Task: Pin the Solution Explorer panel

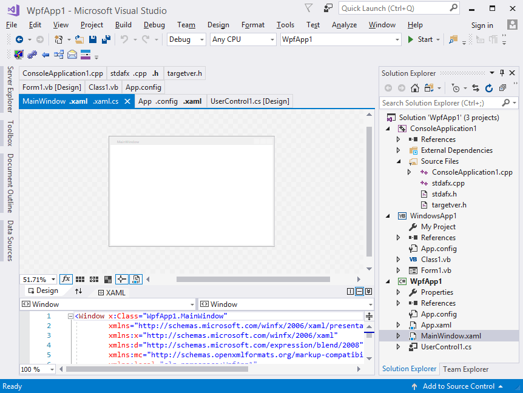Action: pos(502,73)
